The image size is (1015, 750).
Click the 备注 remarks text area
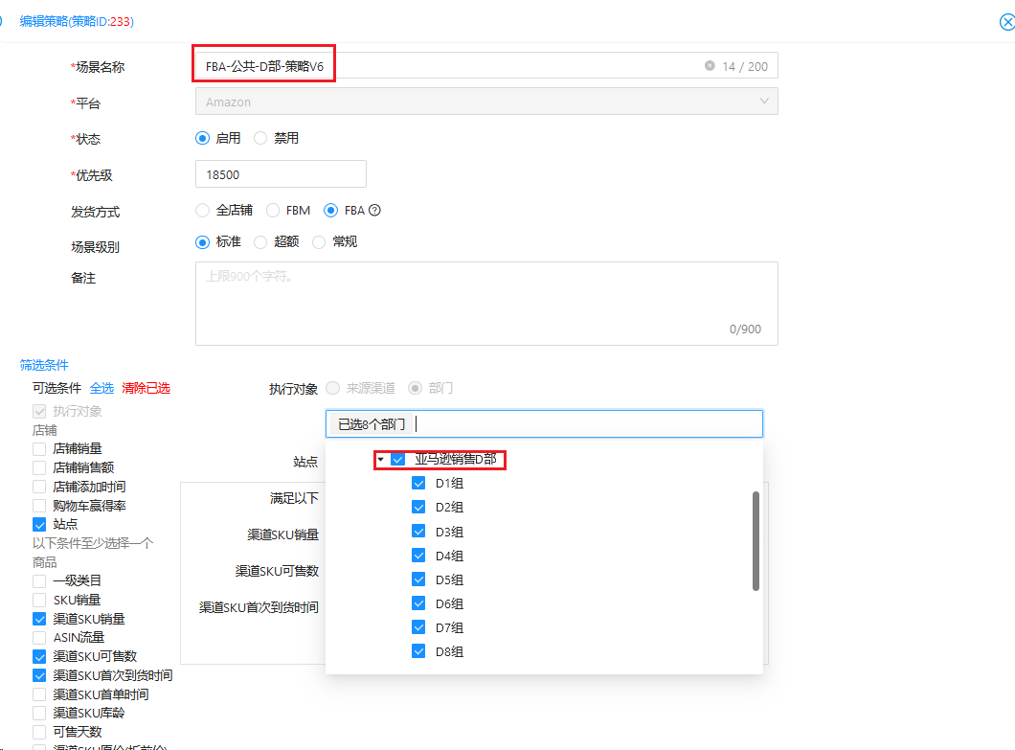pyautogui.click(x=486, y=304)
